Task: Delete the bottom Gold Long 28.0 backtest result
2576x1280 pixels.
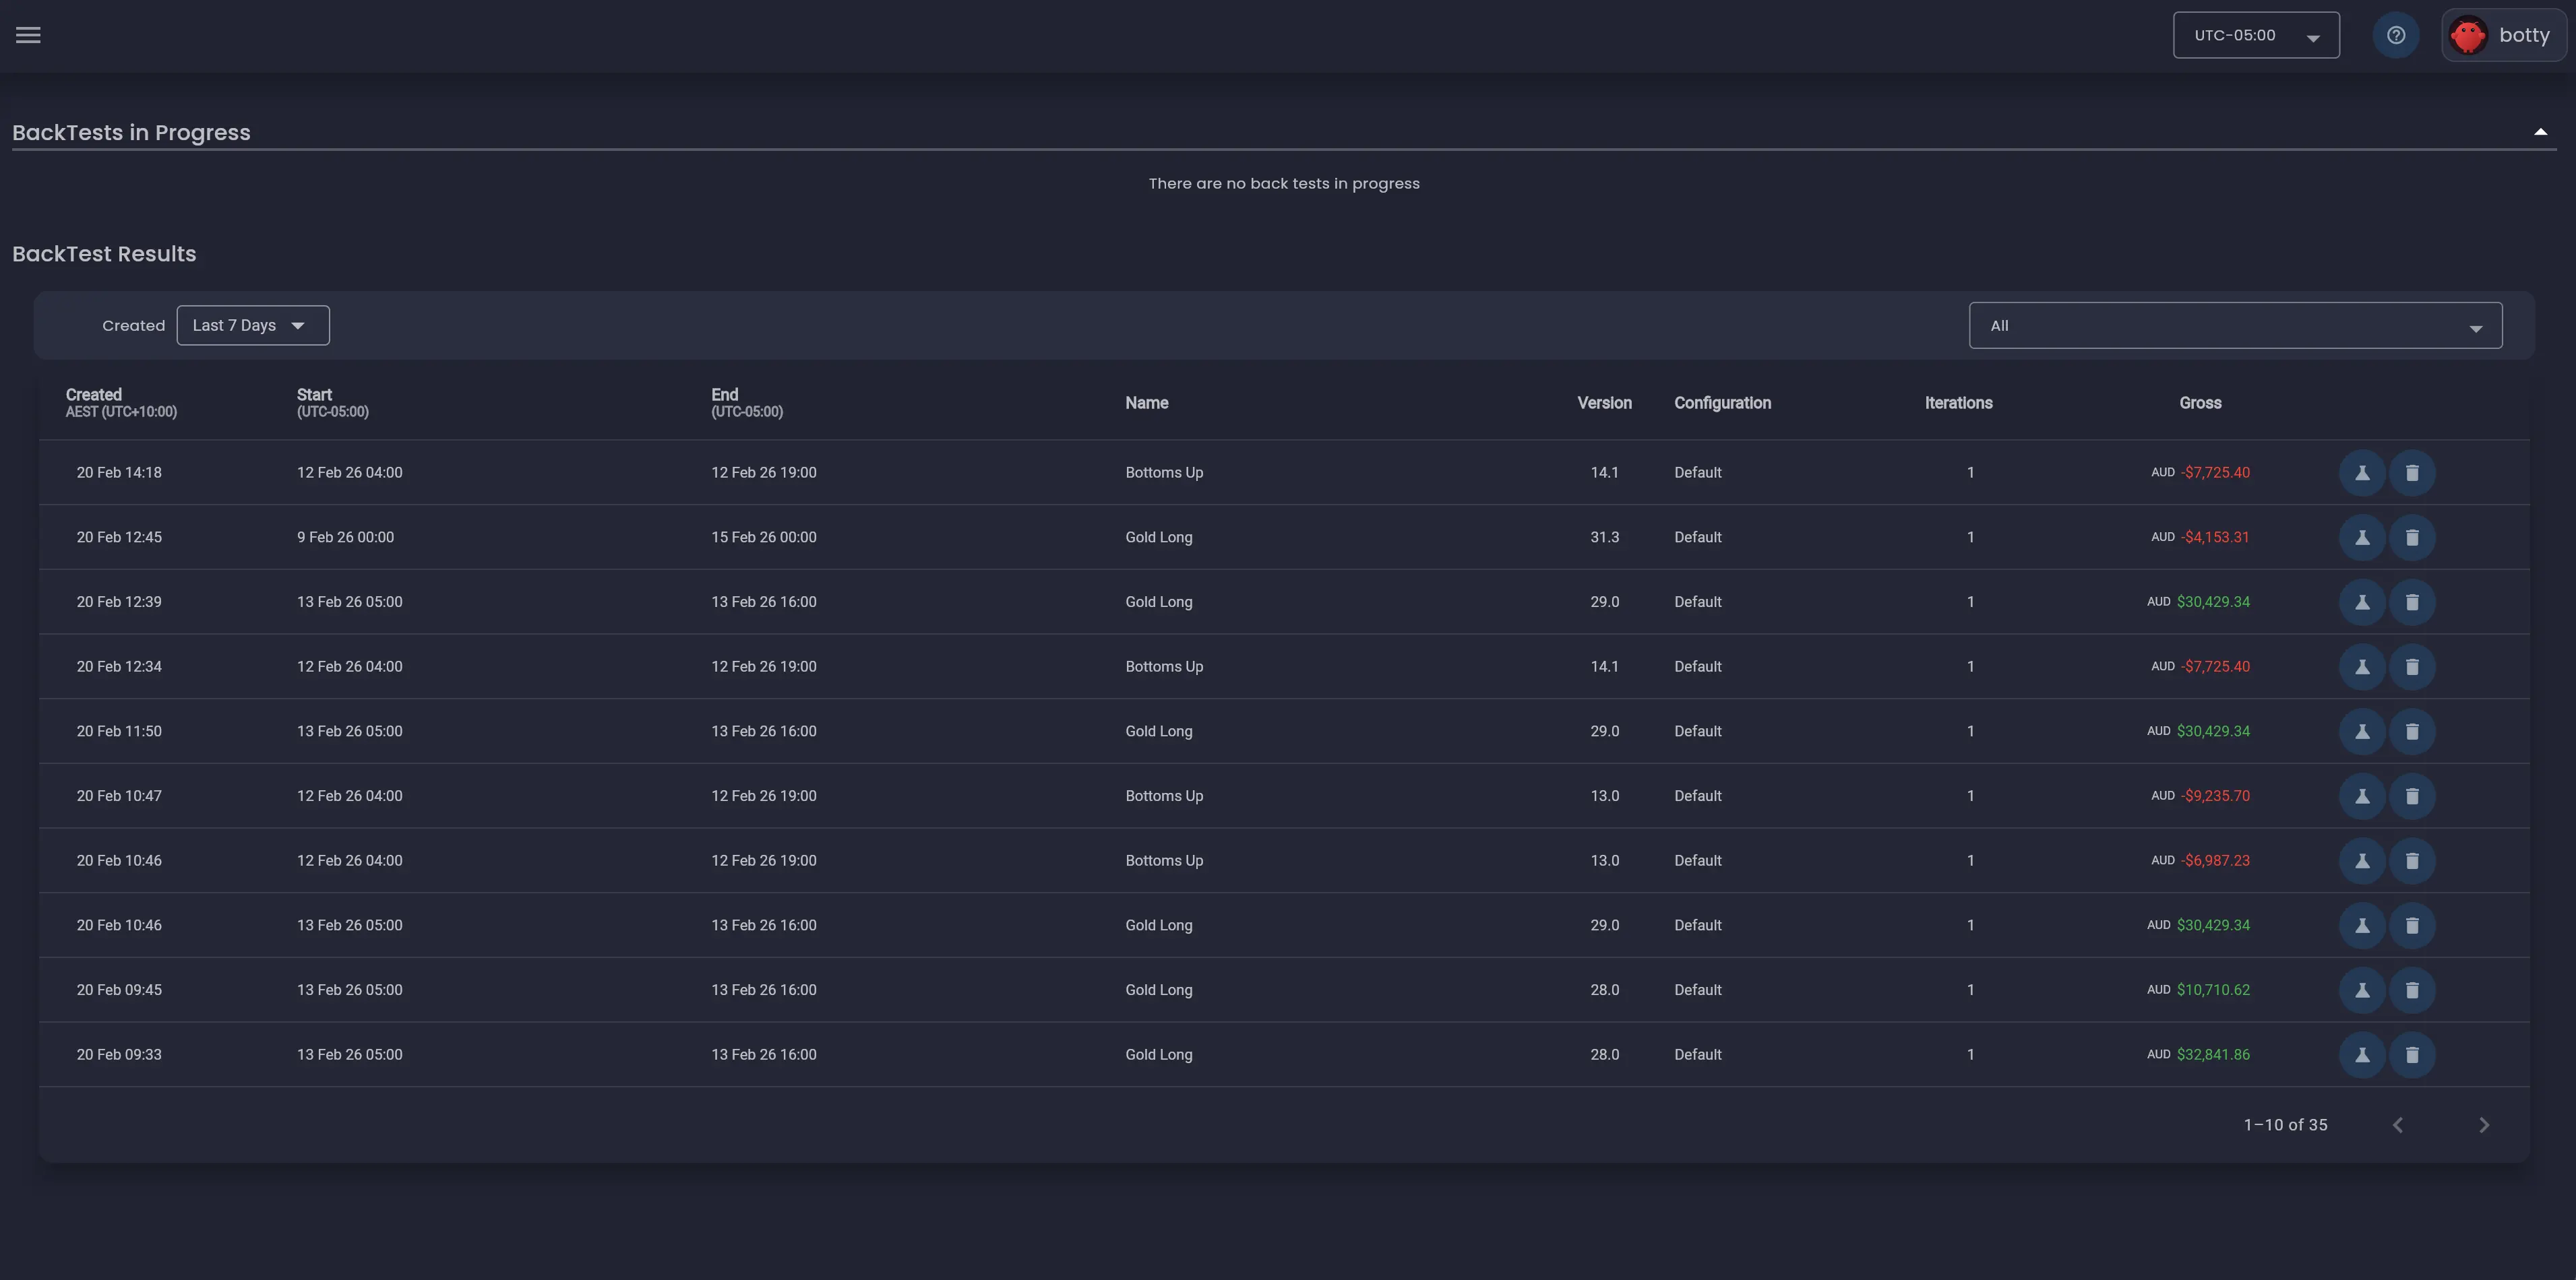Action: [2412, 1054]
